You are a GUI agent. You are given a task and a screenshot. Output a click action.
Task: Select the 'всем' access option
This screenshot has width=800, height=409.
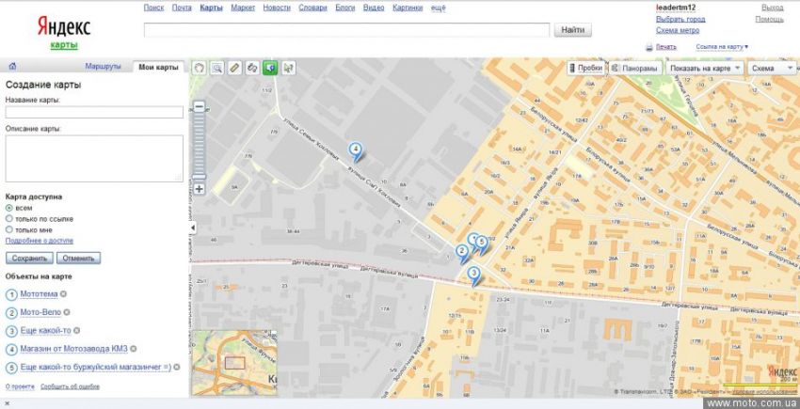click(x=9, y=208)
